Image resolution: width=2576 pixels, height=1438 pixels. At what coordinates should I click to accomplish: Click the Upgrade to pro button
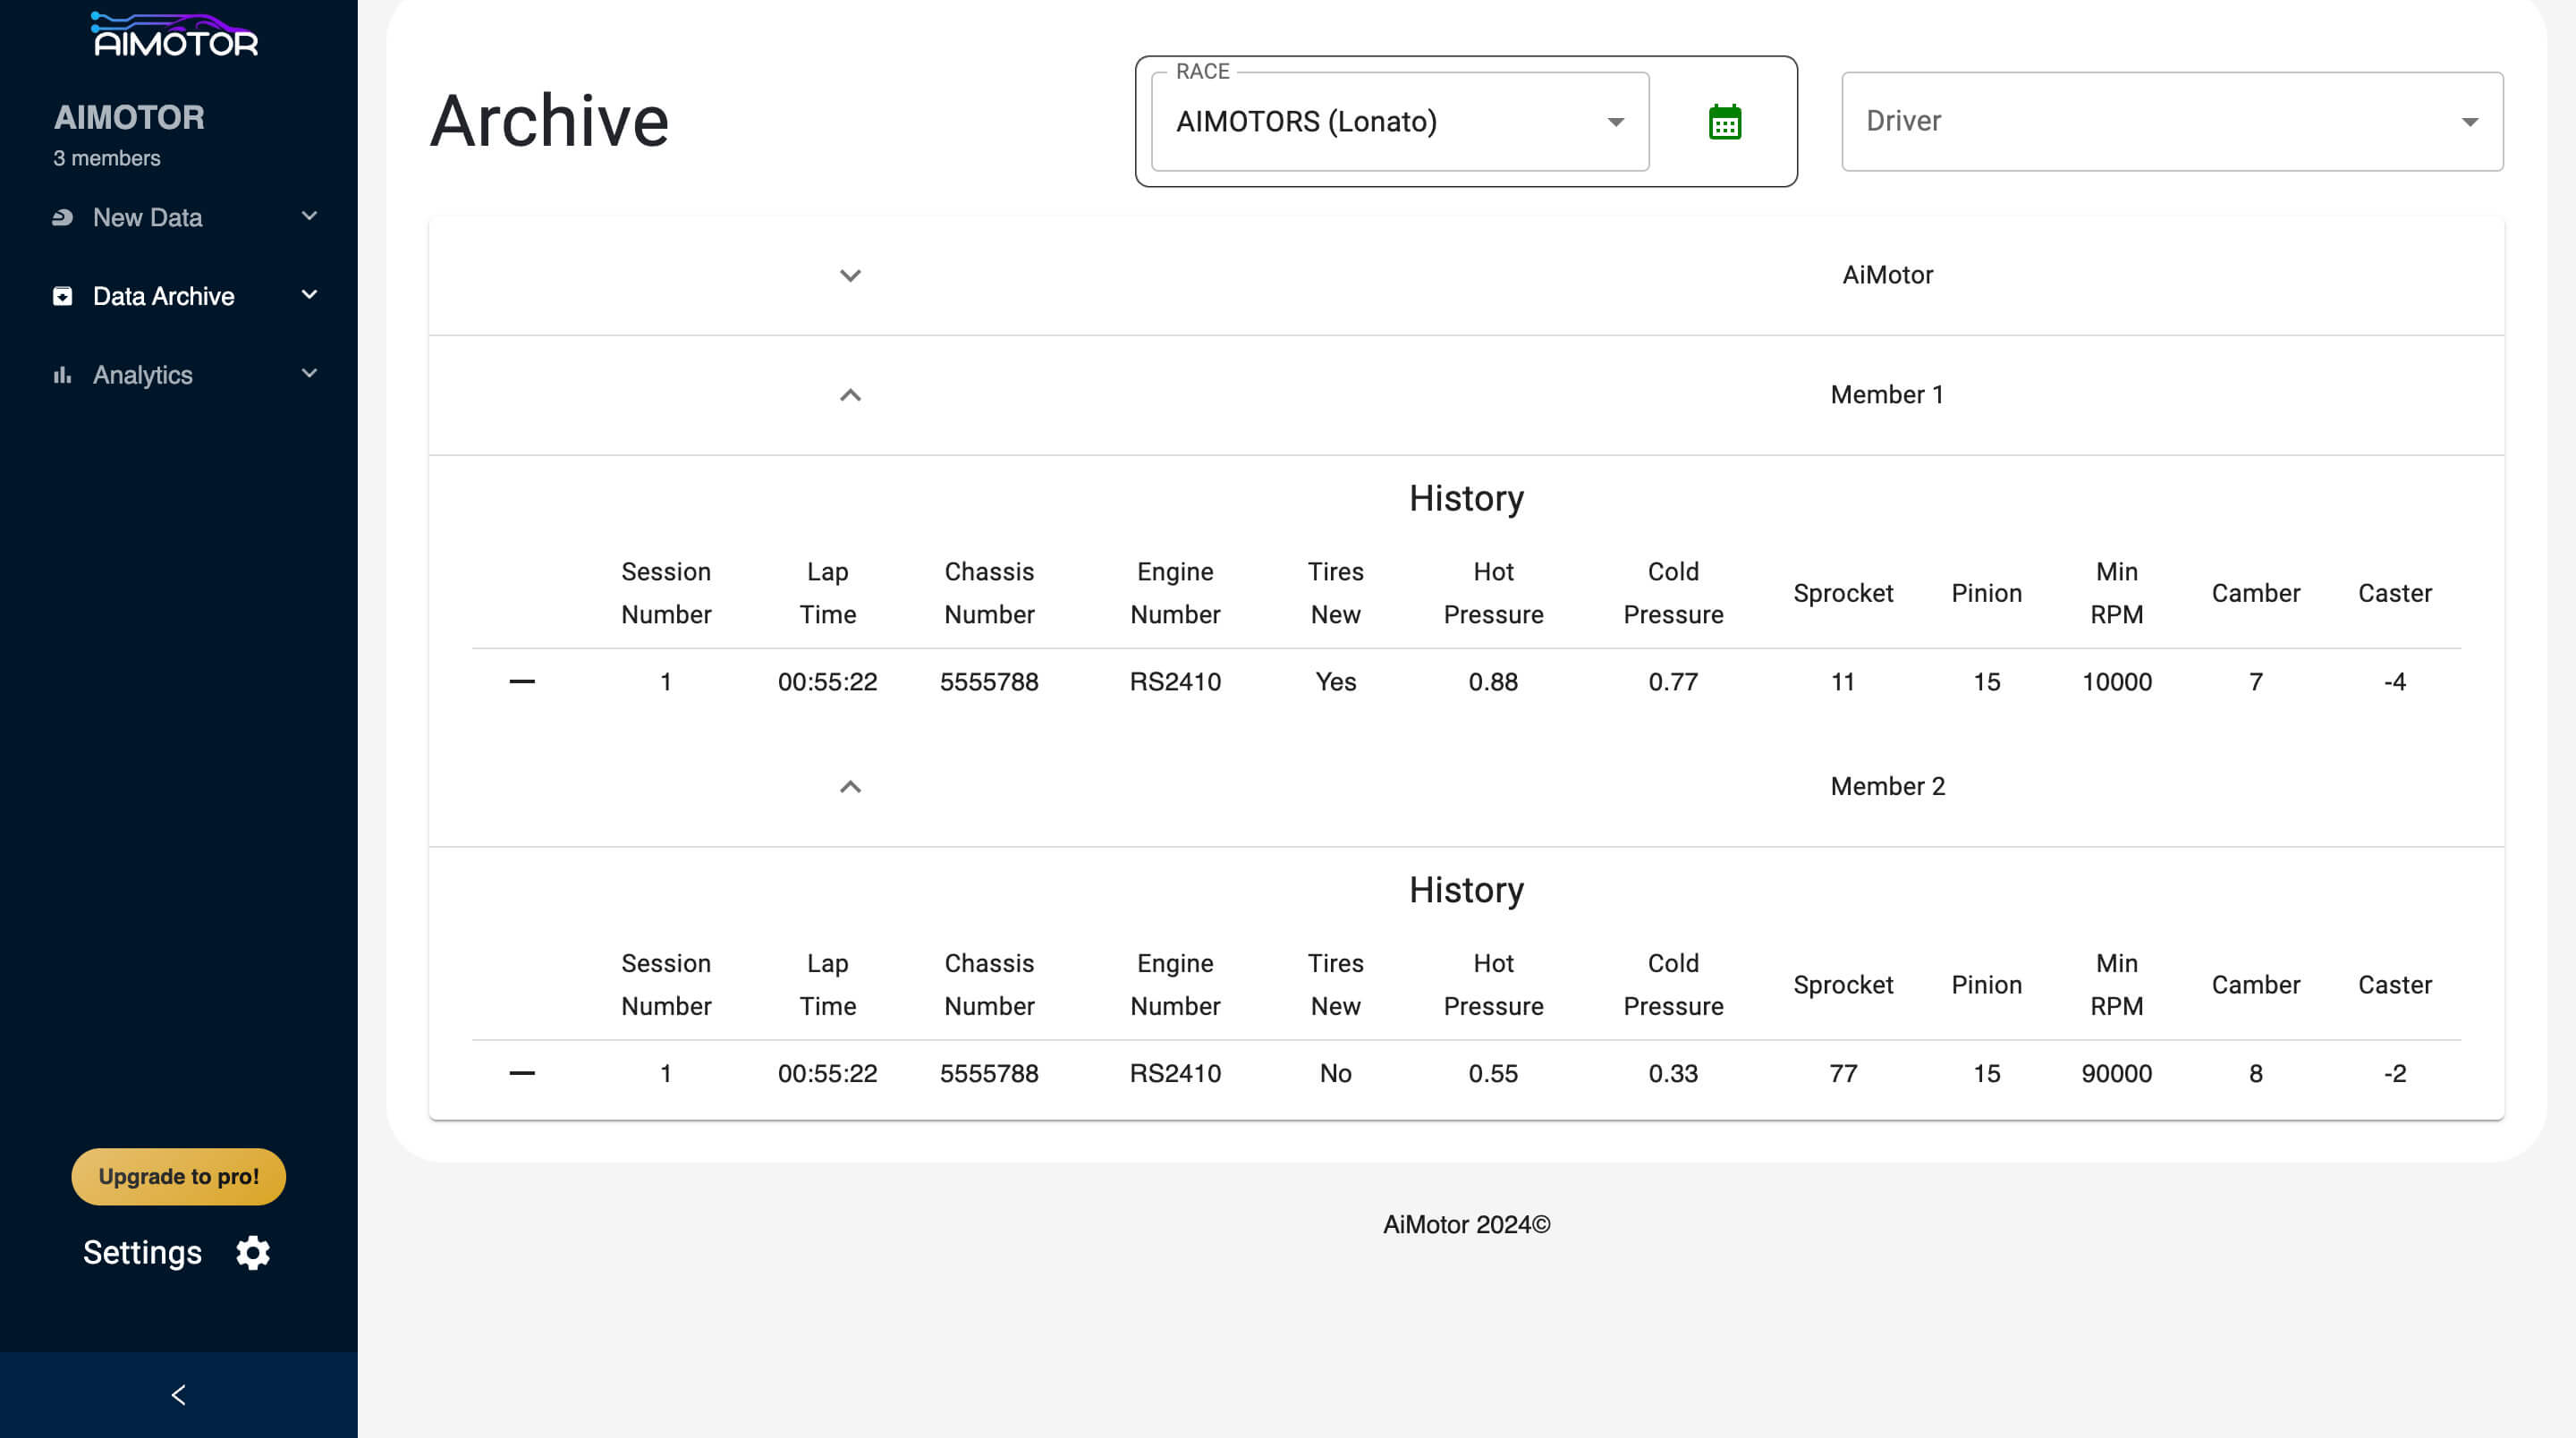178,1176
